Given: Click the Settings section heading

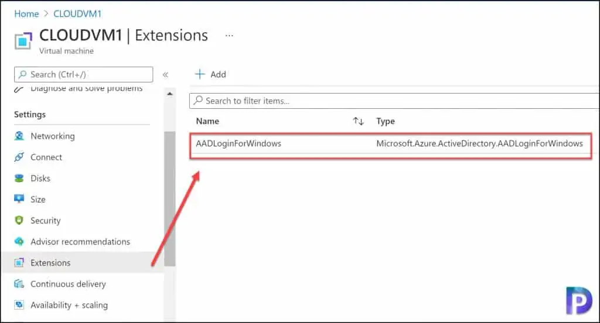Looking at the screenshot, I should click(30, 114).
